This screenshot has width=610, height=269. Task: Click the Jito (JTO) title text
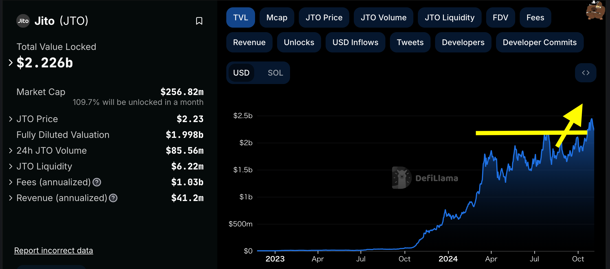[61, 21]
